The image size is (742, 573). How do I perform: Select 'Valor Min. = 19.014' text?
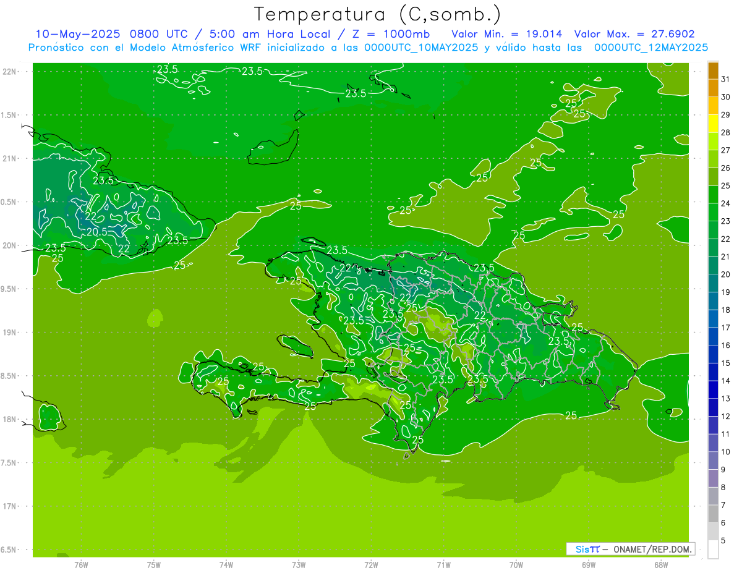click(x=507, y=34)
